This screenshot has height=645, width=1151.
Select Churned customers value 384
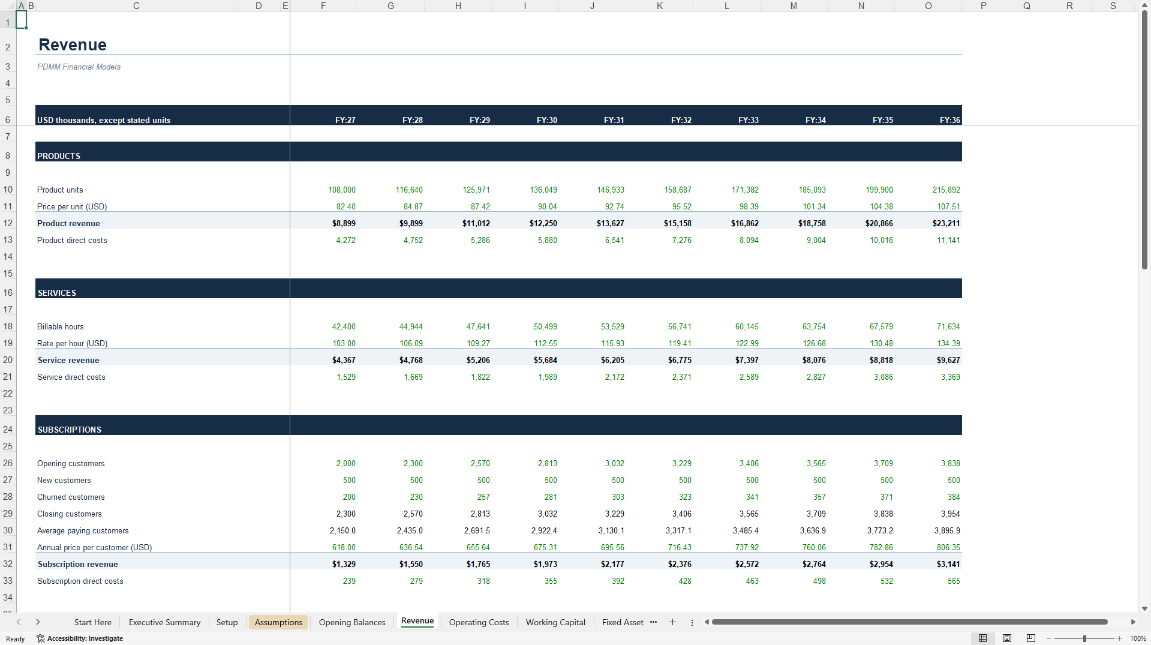tap(954, 497)
